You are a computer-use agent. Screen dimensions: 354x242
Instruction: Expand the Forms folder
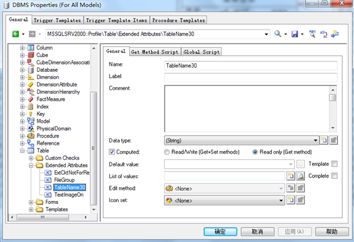31,202
